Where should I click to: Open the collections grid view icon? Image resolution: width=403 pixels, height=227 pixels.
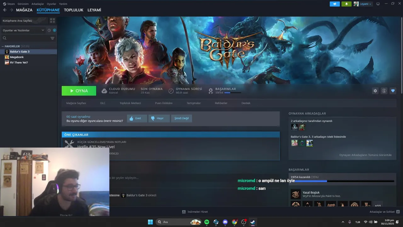(52, 20)
